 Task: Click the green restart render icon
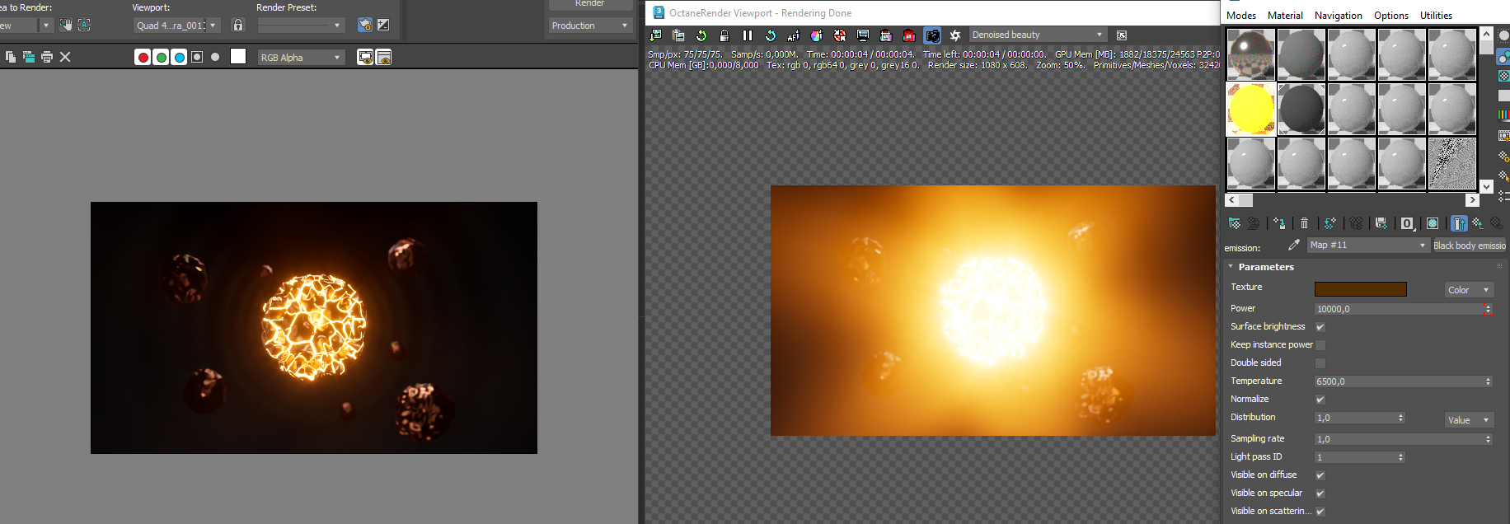tap(701, 35)
